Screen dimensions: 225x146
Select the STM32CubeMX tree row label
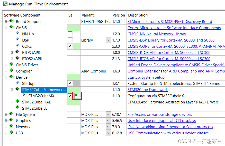point(41,96)
